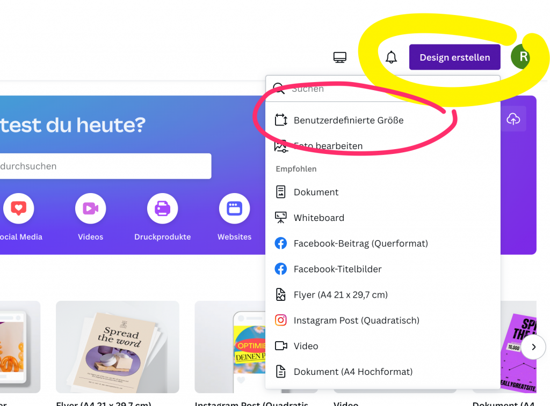The width and height of the screenshot is (550, 406).
Task: Click the Design erstellen button
Action: 454,57
